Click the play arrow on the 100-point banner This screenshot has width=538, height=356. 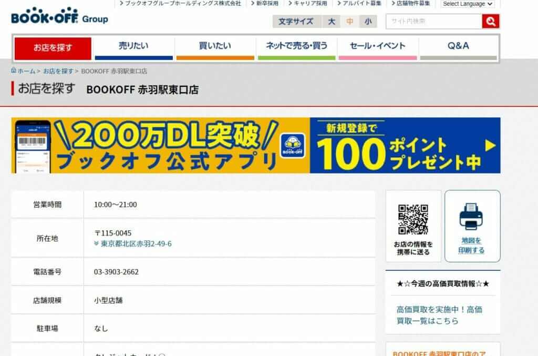491,146
